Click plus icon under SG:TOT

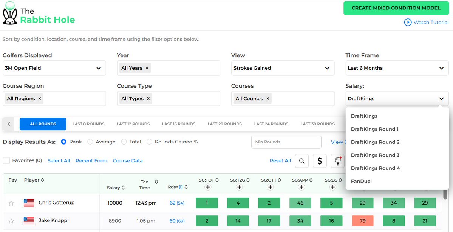point(208,187)
